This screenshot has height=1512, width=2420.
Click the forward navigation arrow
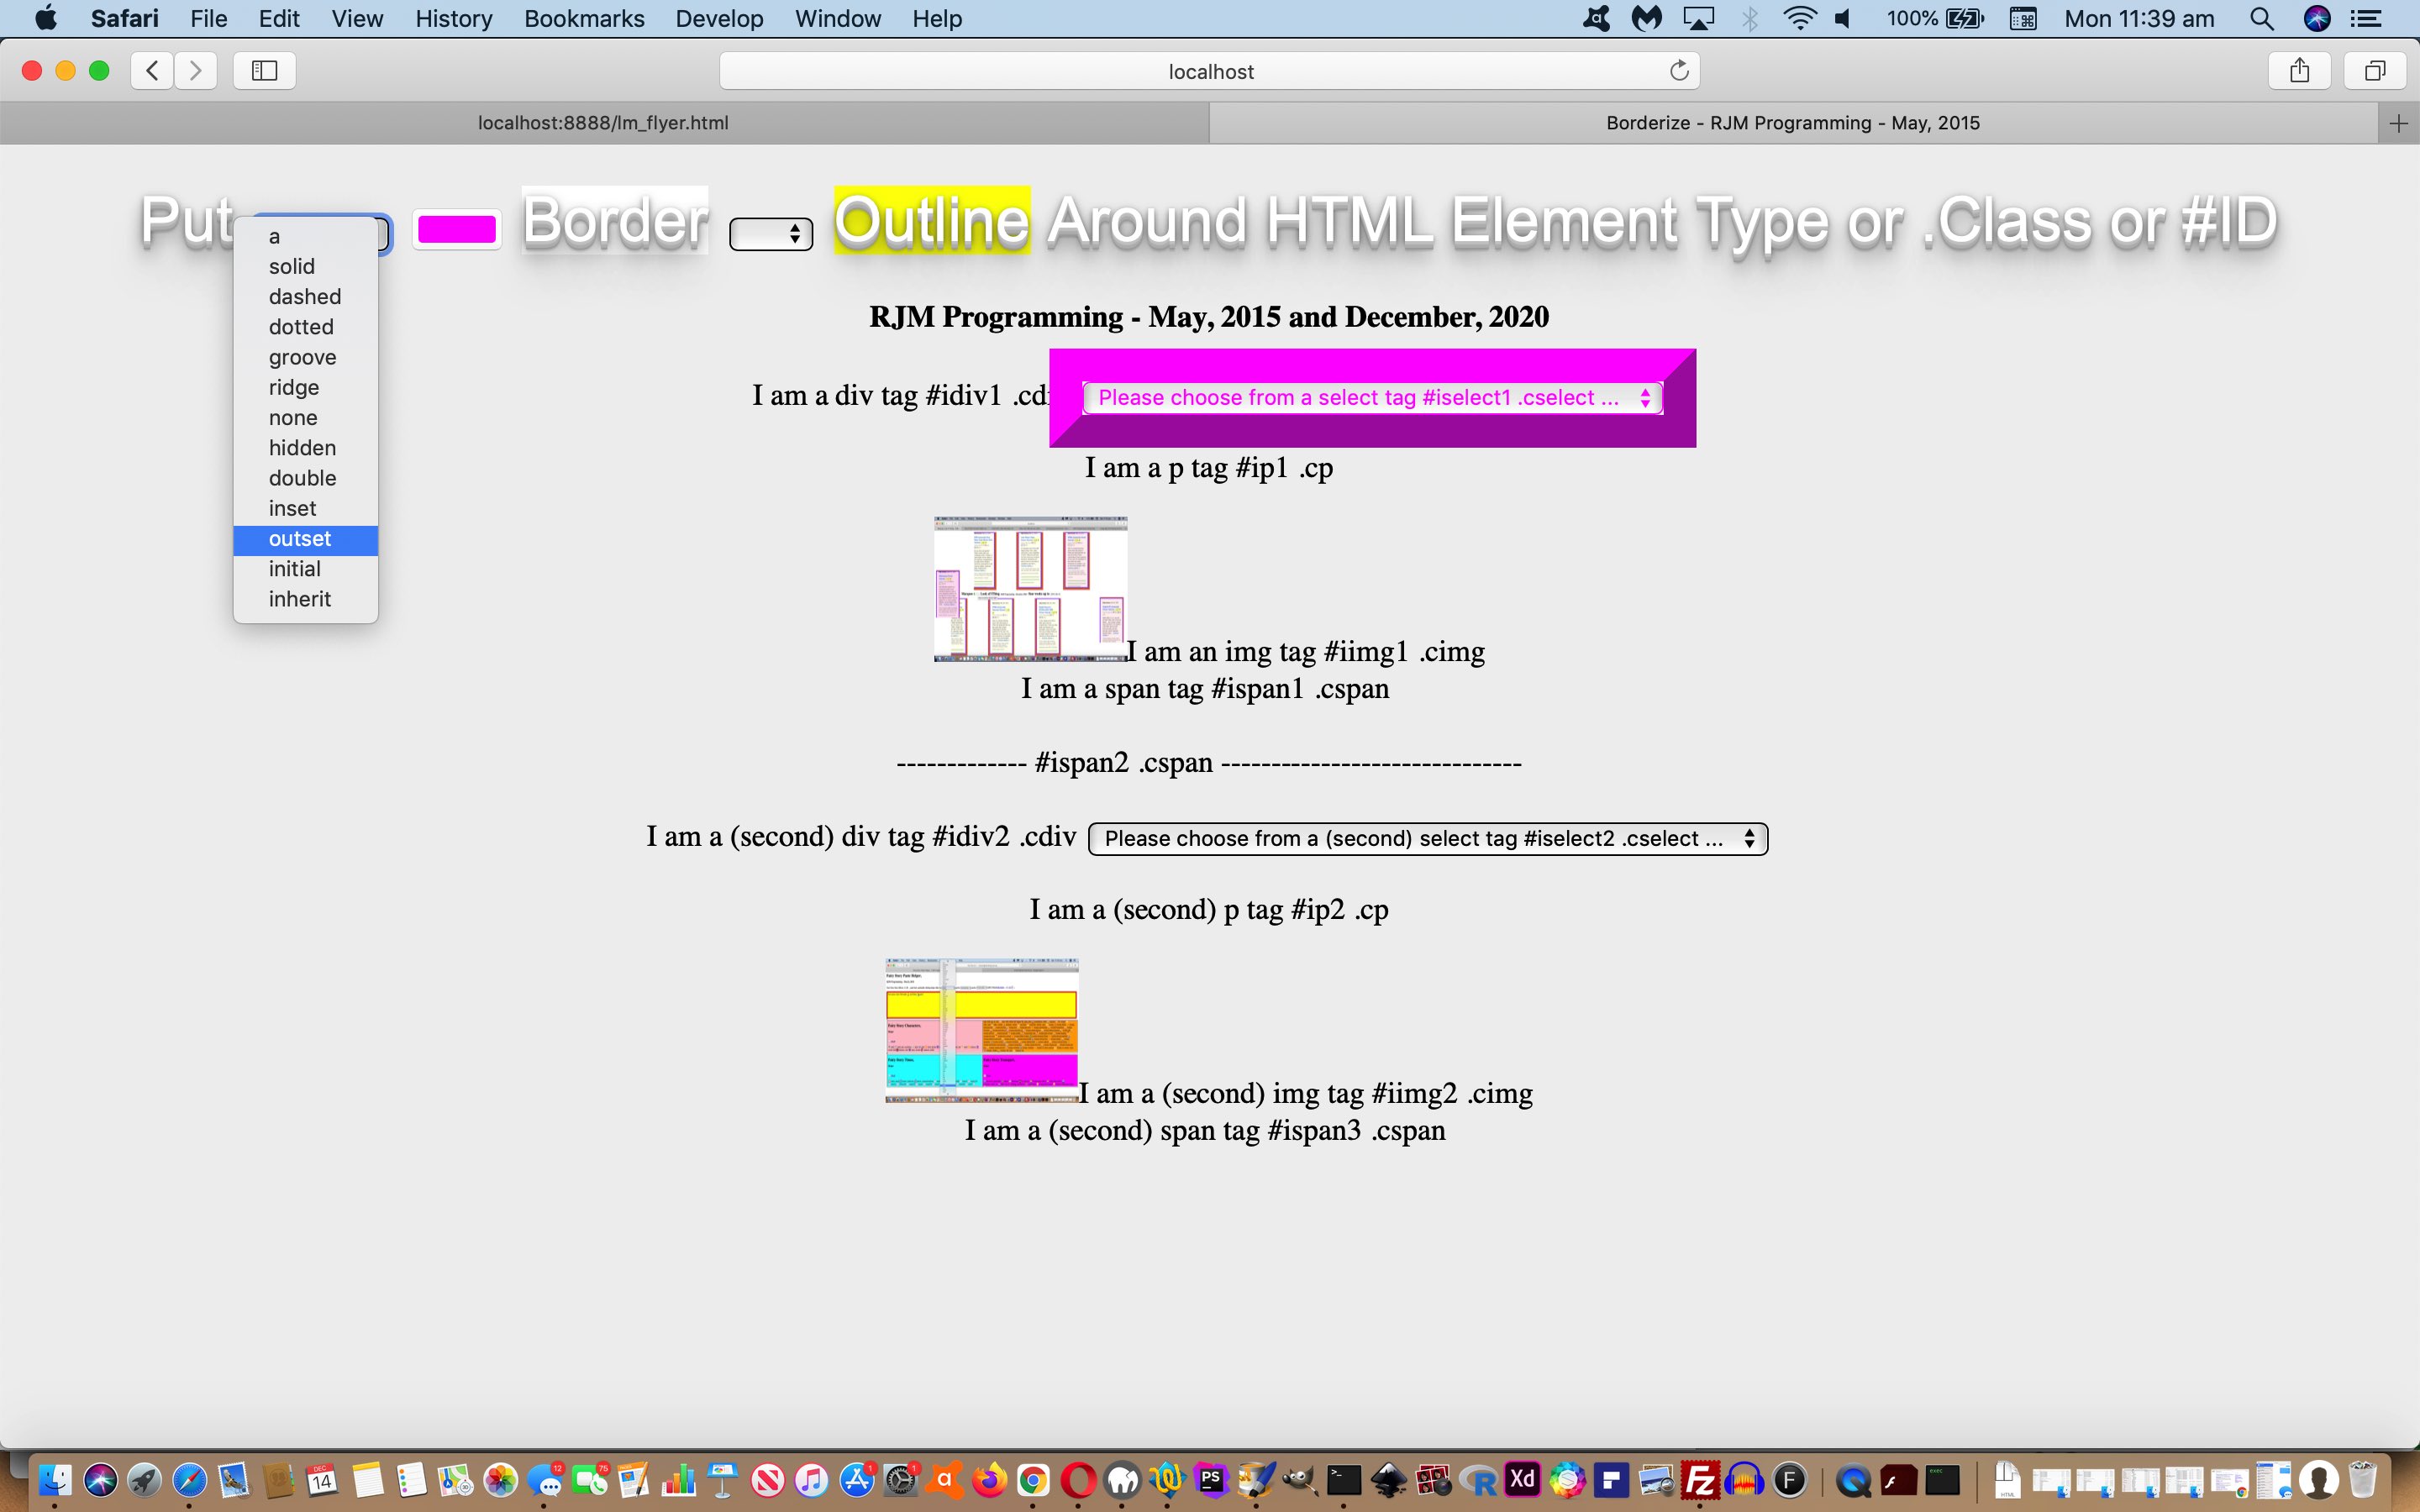(x=196, y=70)
